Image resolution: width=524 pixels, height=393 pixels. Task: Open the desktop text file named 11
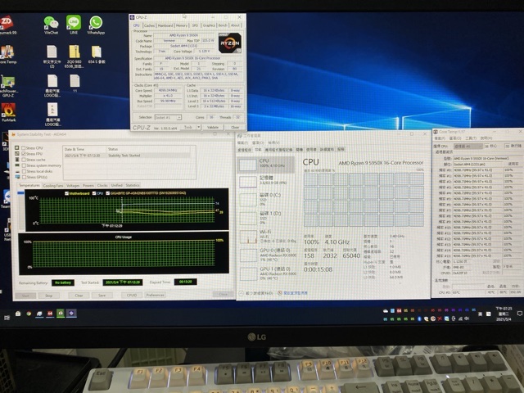tap(75, 83)
